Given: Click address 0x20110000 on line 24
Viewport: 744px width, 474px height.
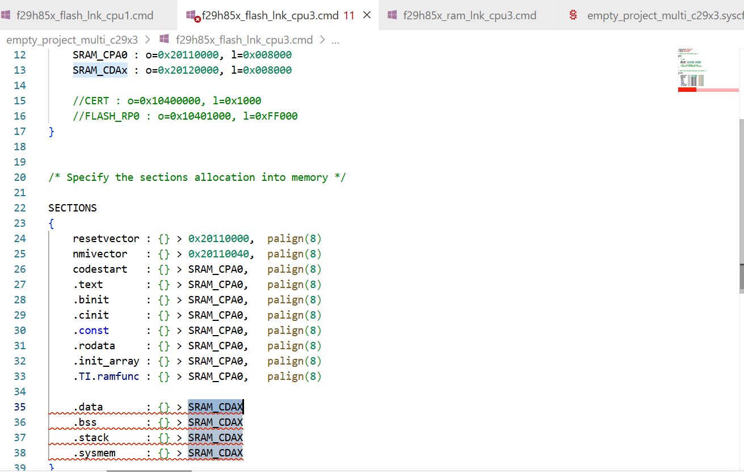Looking at the screenshot, I should [x=218, y=238].
